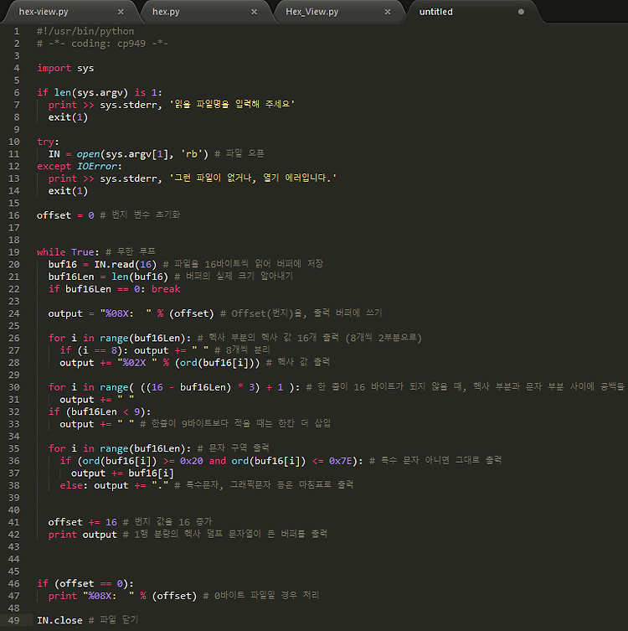Click 'if len(sys.argv) is 1:' line
This screenshot has height=631, width=628.
click(100, 92)
